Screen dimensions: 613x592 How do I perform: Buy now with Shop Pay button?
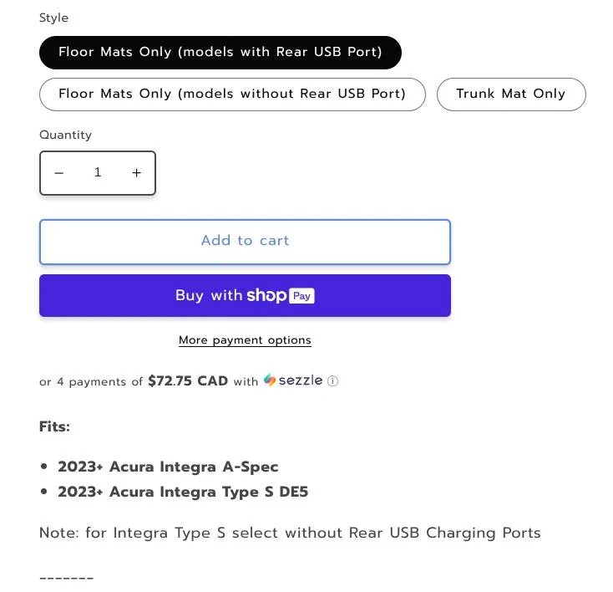245,296
